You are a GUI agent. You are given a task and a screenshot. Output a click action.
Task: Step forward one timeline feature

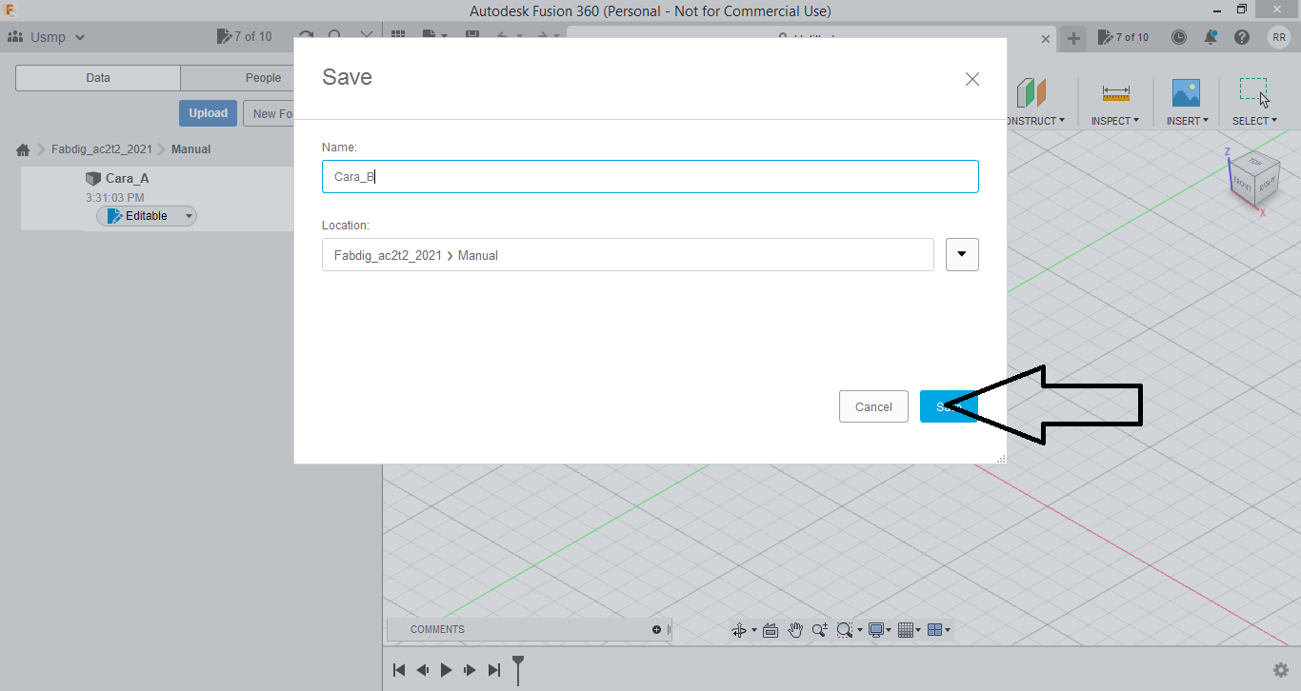pyautogui.click(x=470, y=670)
